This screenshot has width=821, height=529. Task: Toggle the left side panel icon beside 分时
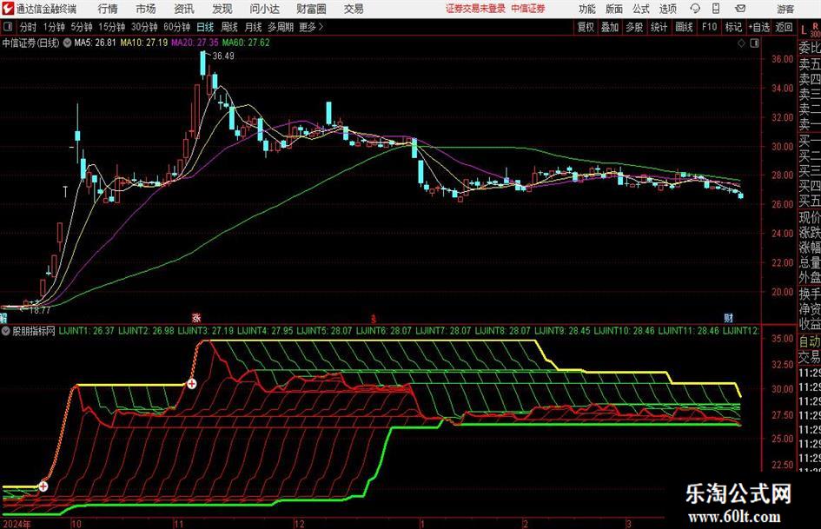8,27
